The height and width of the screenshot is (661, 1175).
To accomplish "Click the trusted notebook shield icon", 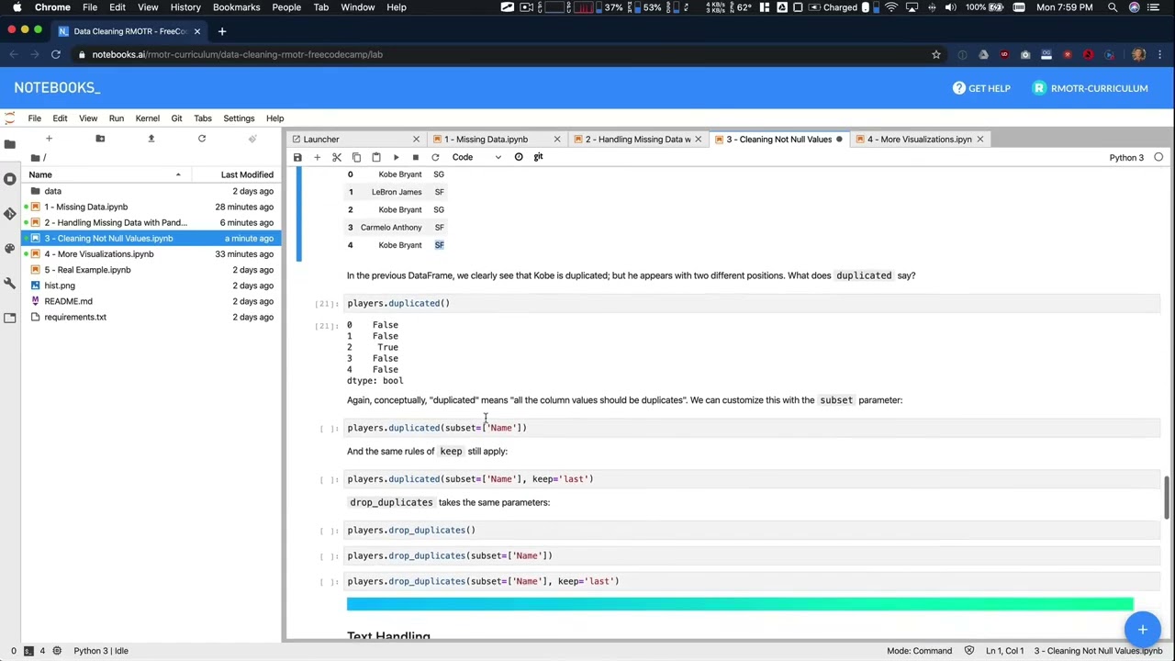I will tap(968, 651).
